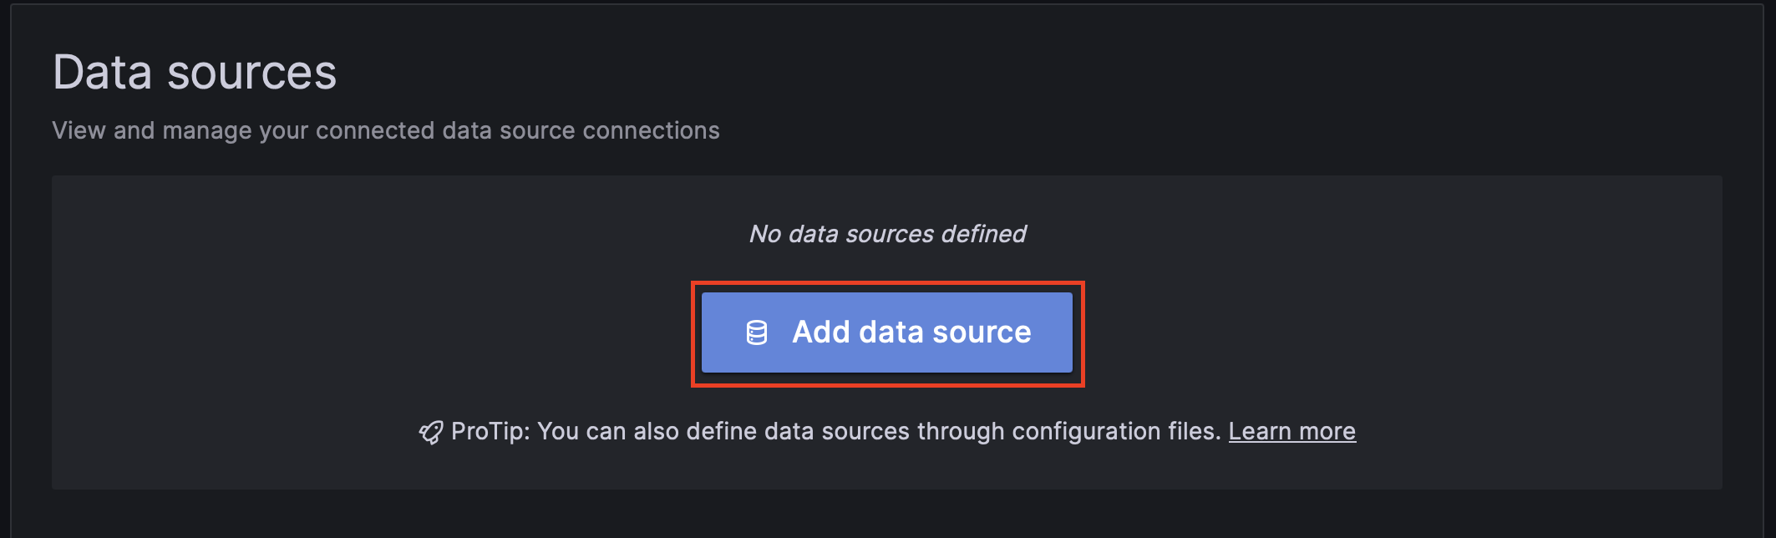Select the 'View and manage' subtitle text
The image size is (1776, 538).
click(385, 130)
